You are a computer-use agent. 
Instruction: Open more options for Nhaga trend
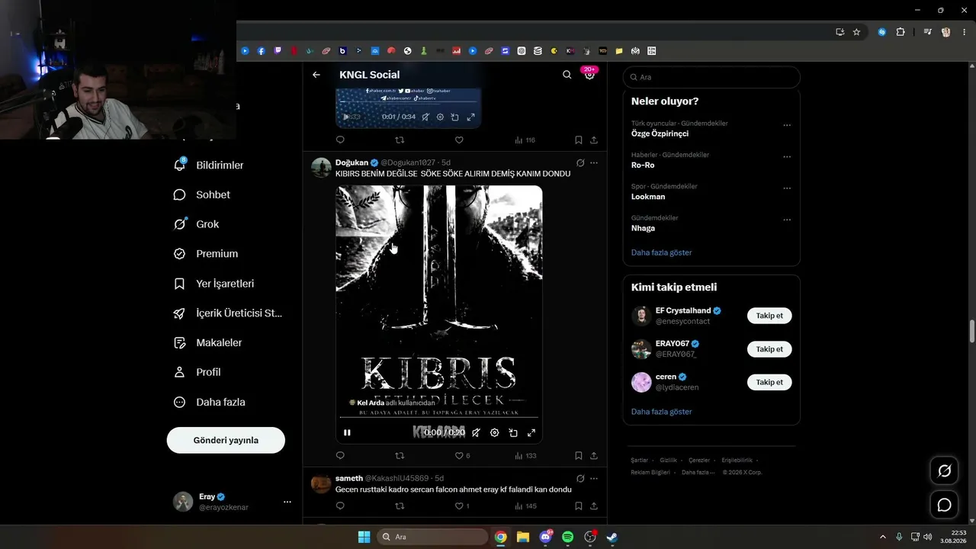(787, 220)
